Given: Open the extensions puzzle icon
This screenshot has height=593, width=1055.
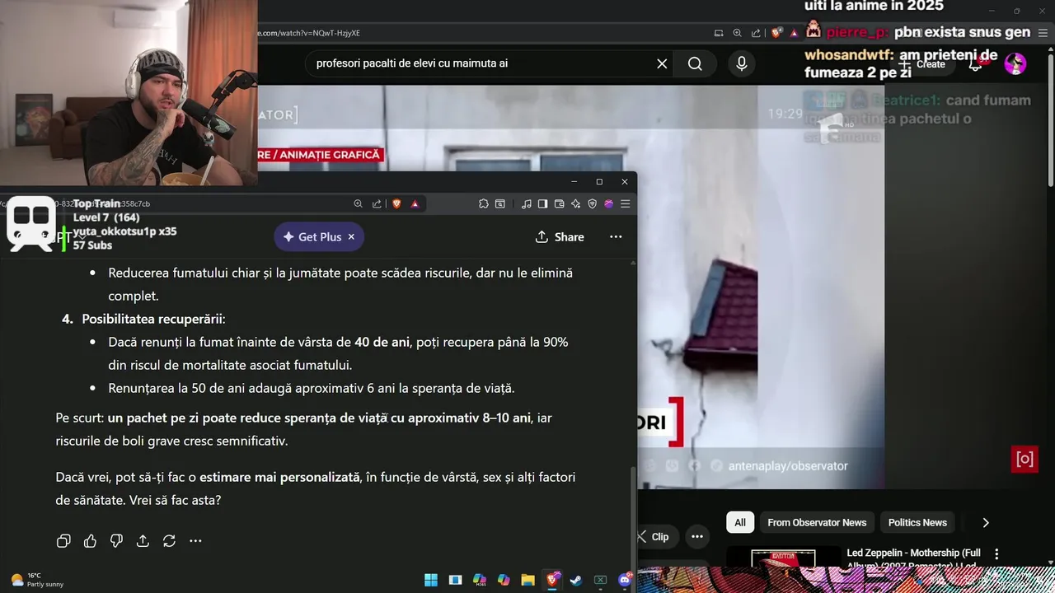Looking at the screenshot, I should (484, 204).
